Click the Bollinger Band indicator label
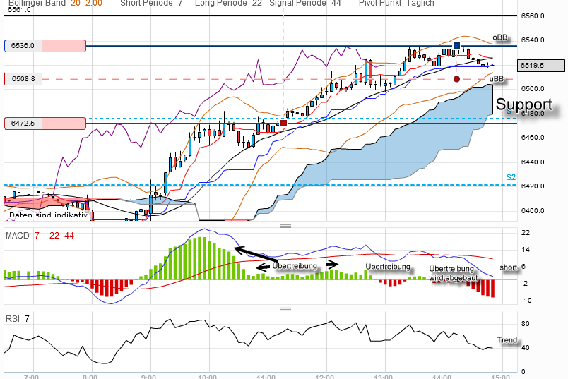This screenshot has width=568, height=379. [37, 3]
